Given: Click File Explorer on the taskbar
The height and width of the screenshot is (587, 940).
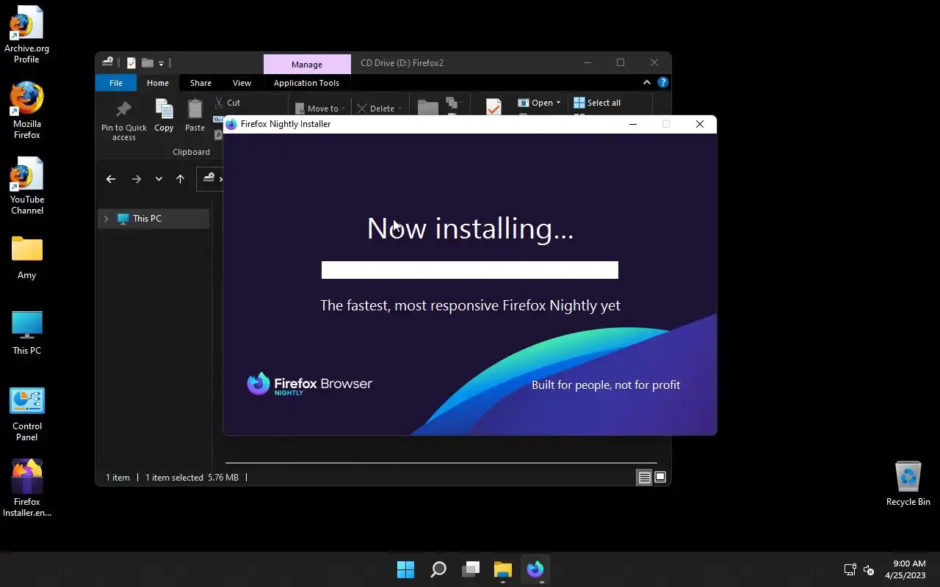Looking at the screenshot, I should tap(503, 569).
